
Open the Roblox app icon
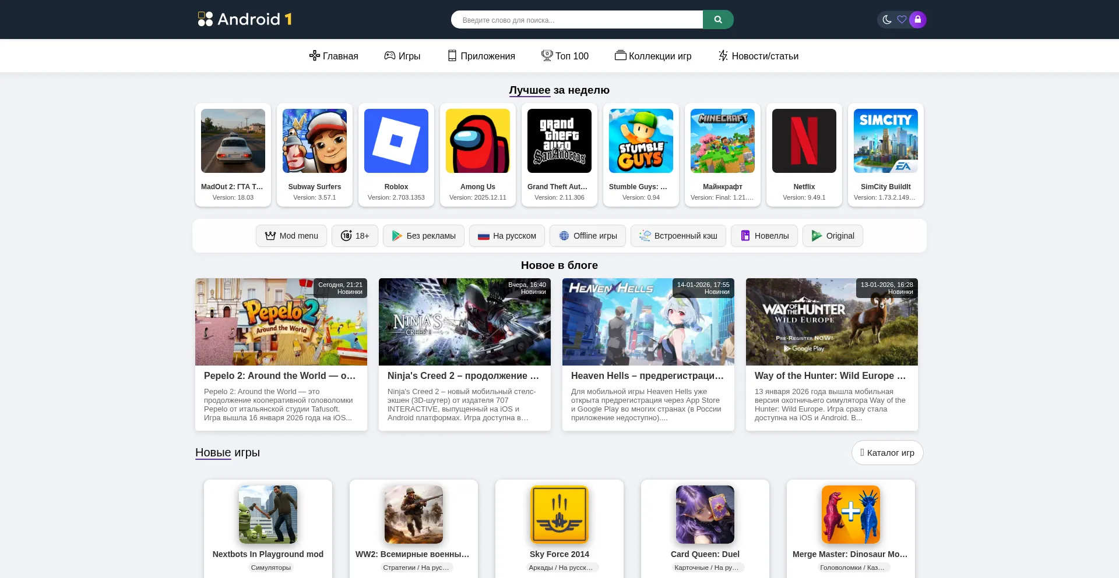pyautogui.click(x=396, y=141)
